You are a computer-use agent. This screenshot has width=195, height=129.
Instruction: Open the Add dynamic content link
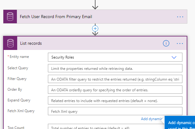point(151,119)
